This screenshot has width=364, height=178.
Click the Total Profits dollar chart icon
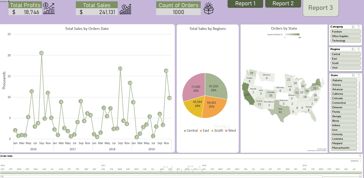pos(49,8)
